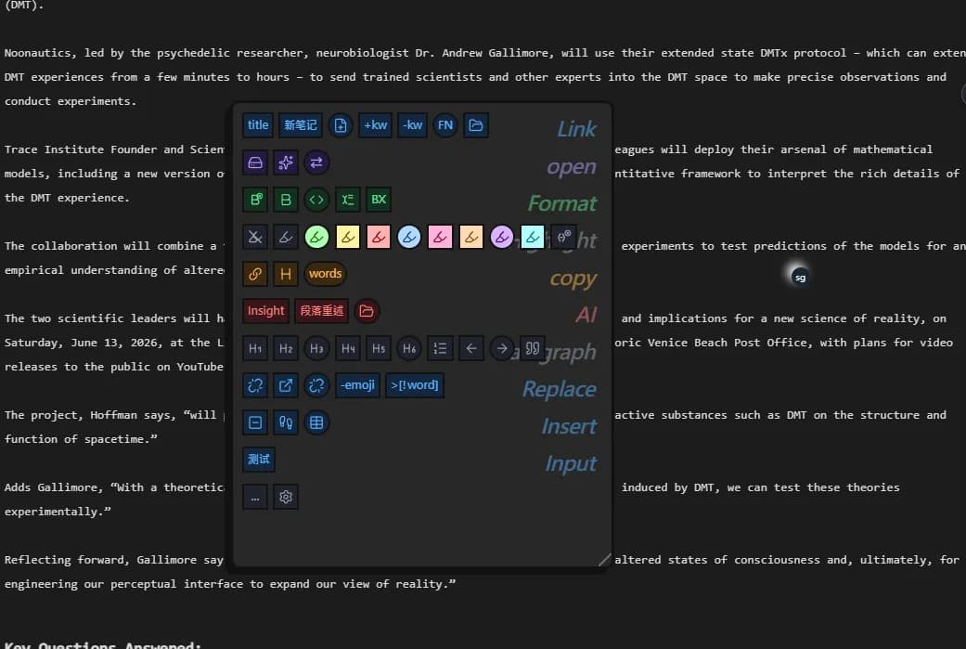Open the red folder icon in AI row
Image resolution: width=966 pixels, height=649 pixels.
click(367, 311)
